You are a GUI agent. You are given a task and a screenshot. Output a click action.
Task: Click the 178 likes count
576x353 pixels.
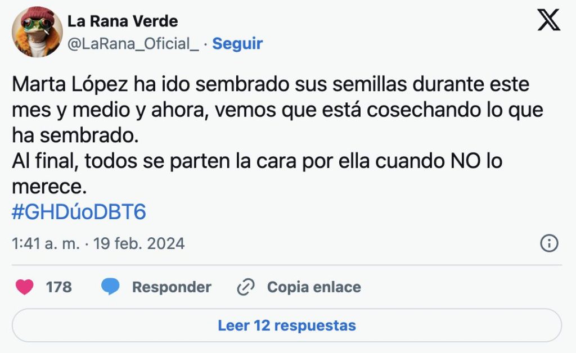pos(58,287)
